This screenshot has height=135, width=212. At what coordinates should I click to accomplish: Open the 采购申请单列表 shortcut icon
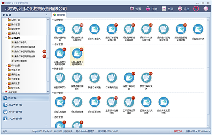[60, 29]
